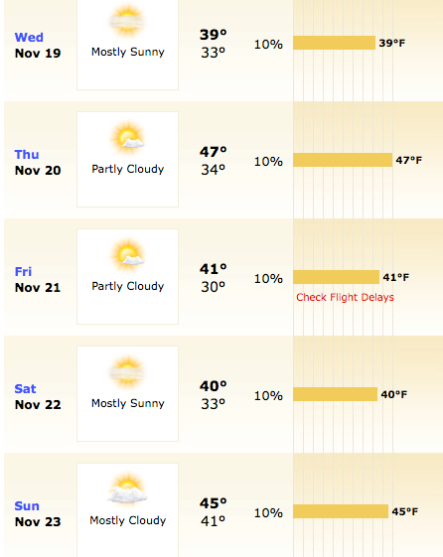Open the Sun day link
Image resolution: width=443 pixels, height=557 pixels.
tap(27, 506)
